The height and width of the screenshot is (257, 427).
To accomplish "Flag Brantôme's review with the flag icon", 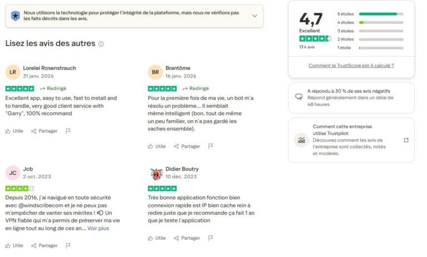I will pyautogui.click(x=211, y=146).
